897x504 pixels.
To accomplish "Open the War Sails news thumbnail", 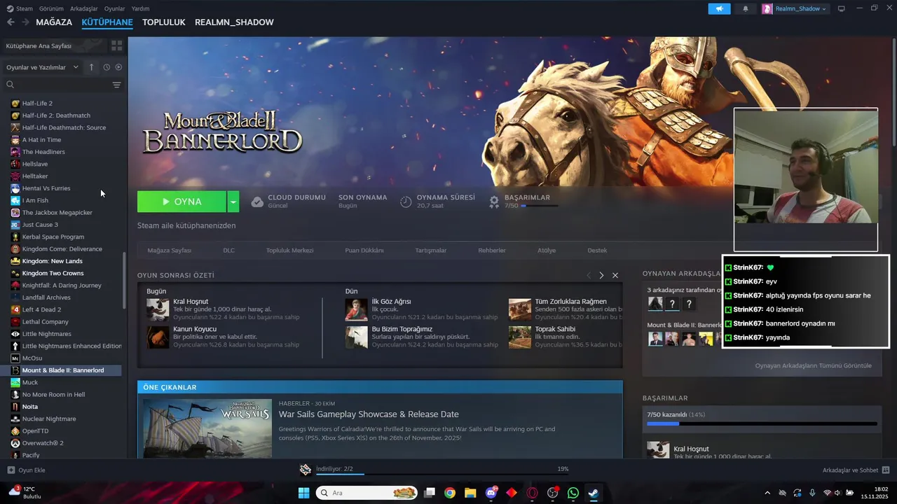I will pos(207,428).
